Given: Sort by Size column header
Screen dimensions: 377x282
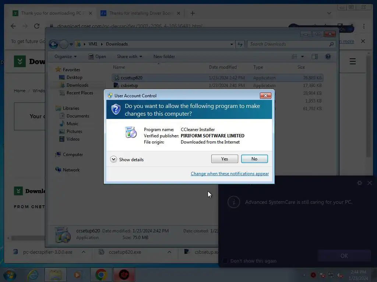Looking at the screenshot, I should point(301,67).
